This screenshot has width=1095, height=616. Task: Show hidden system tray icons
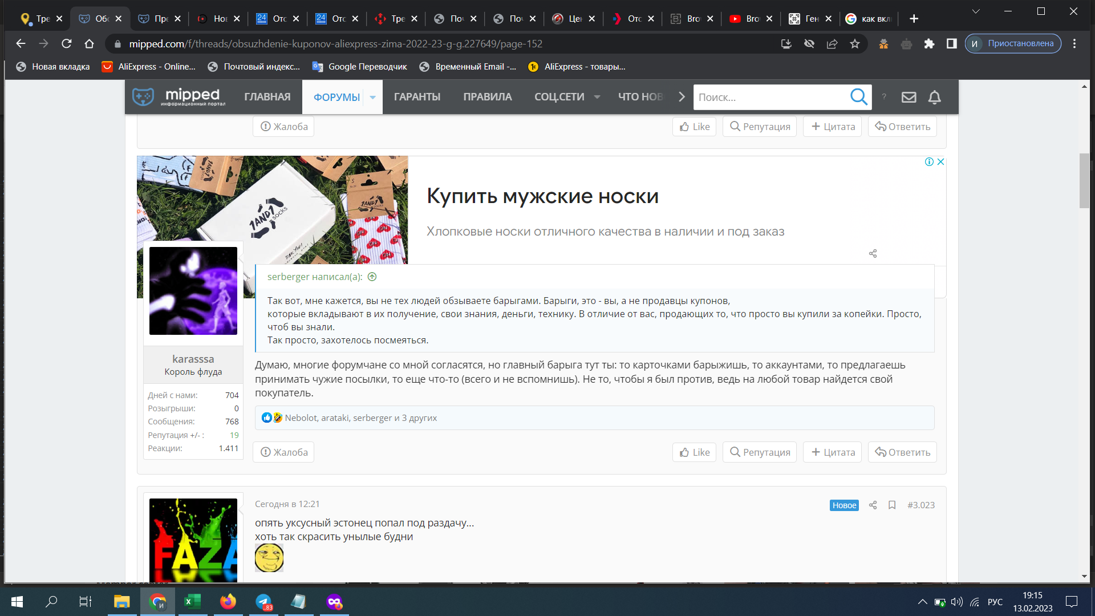point(922,602)
